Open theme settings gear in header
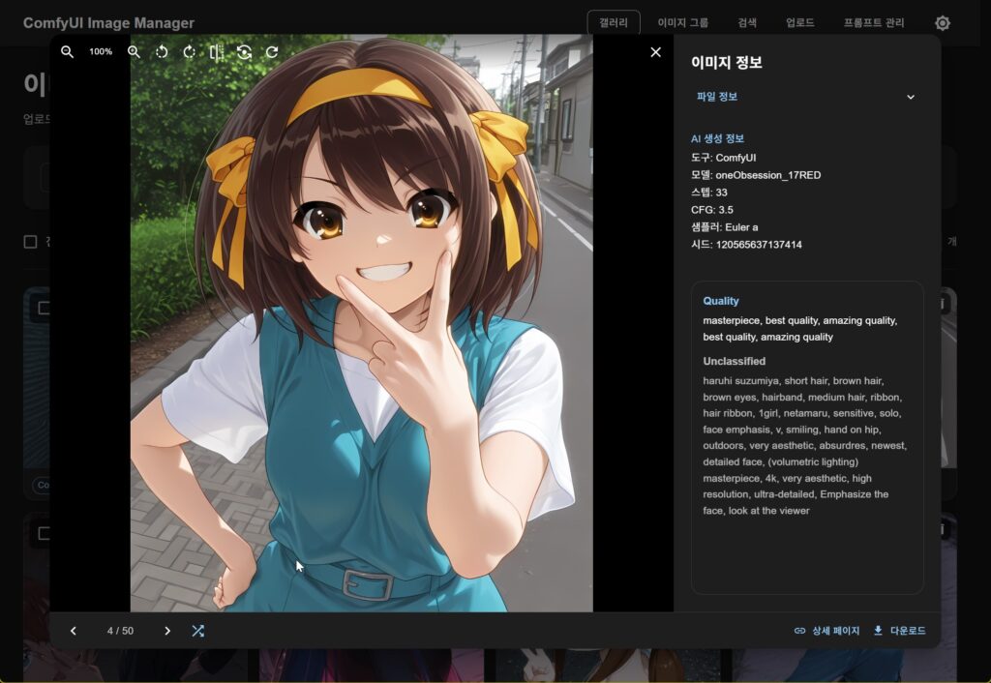 pos(942,23)
